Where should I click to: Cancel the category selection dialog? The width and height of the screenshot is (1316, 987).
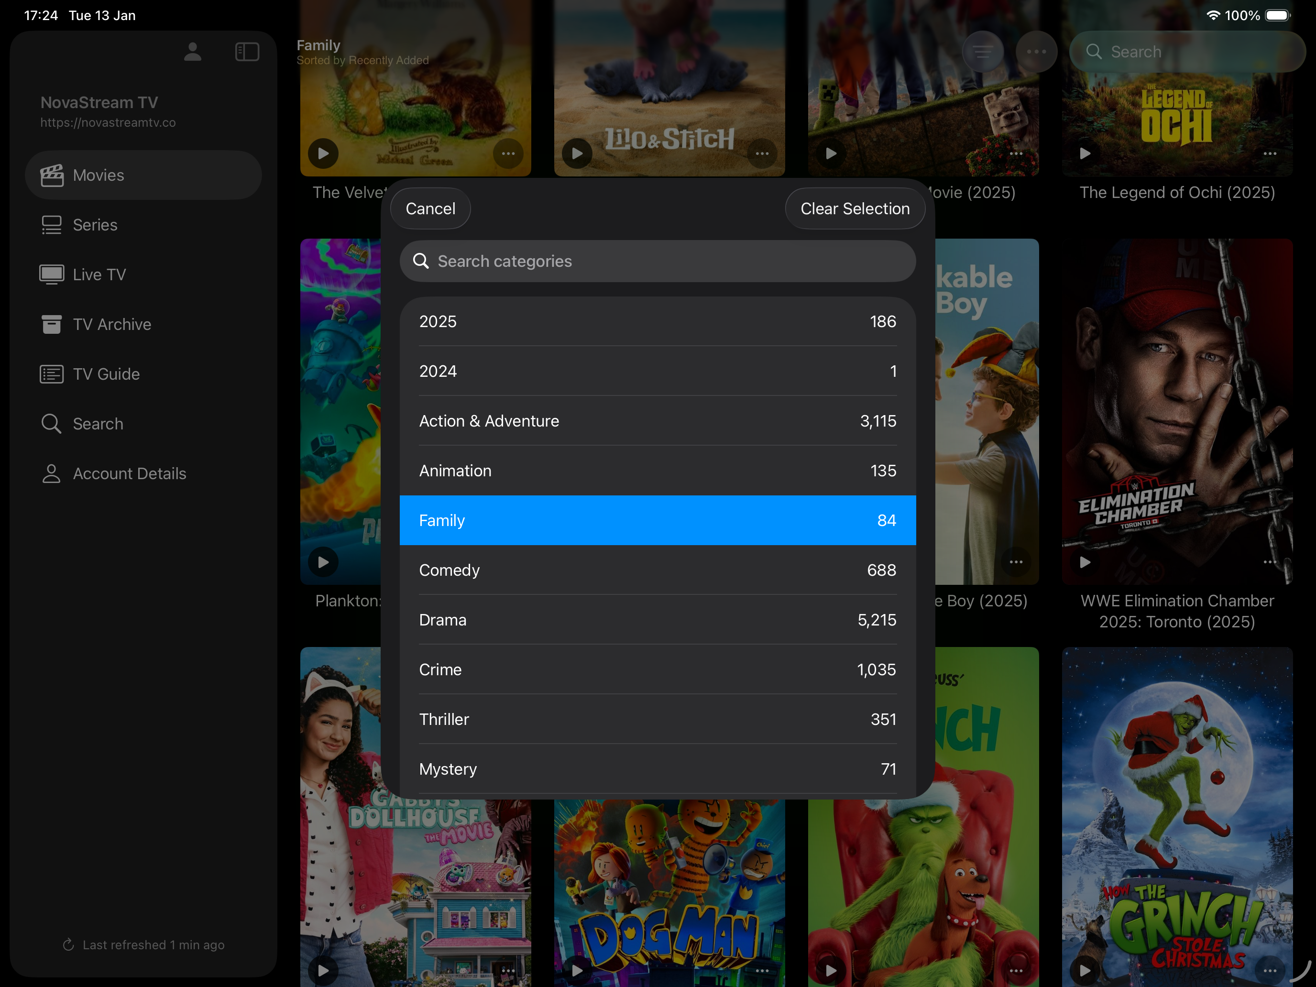[430, 209]
